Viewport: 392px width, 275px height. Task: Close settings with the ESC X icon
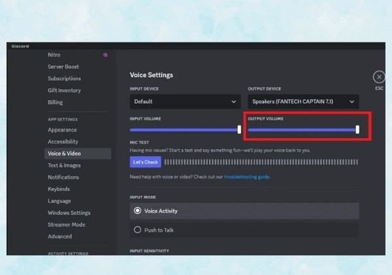[x=379, y=77]
